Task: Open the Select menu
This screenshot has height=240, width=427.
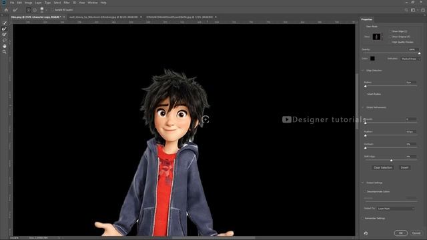Action: pos(57,3)
